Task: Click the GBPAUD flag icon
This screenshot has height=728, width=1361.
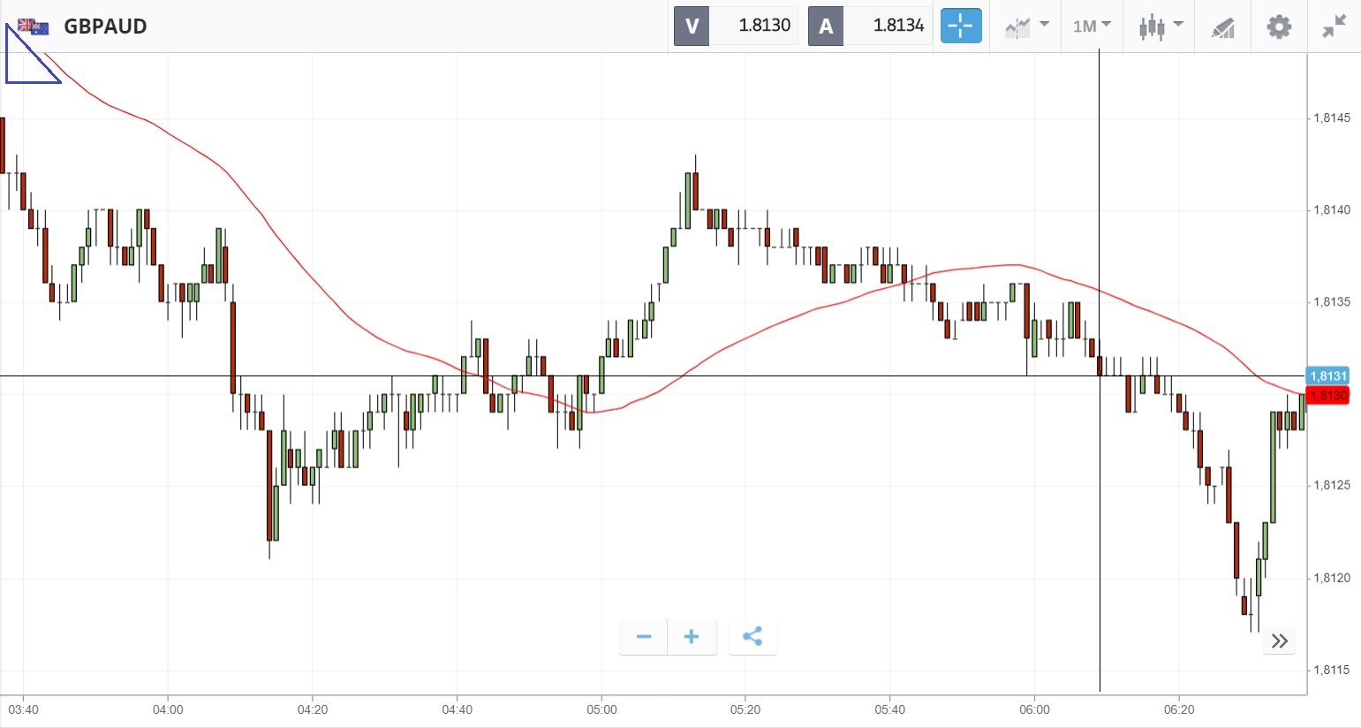Action: tap(34, 27)
